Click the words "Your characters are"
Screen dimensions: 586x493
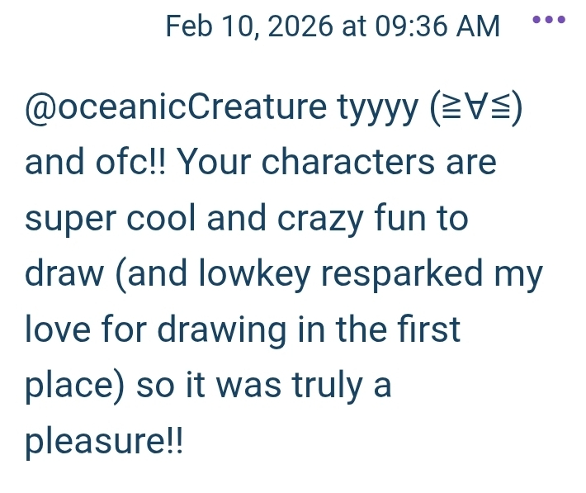(x=337, y=163)
